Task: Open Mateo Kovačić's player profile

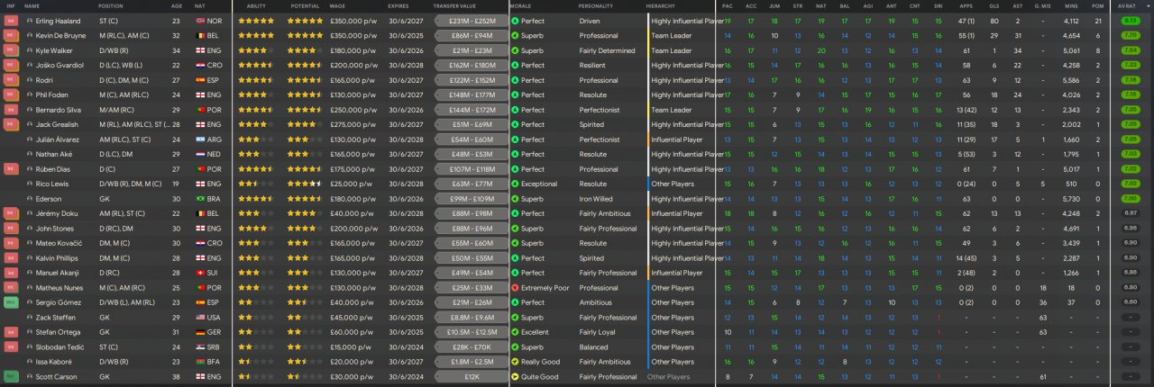Action: coord(58,243)
